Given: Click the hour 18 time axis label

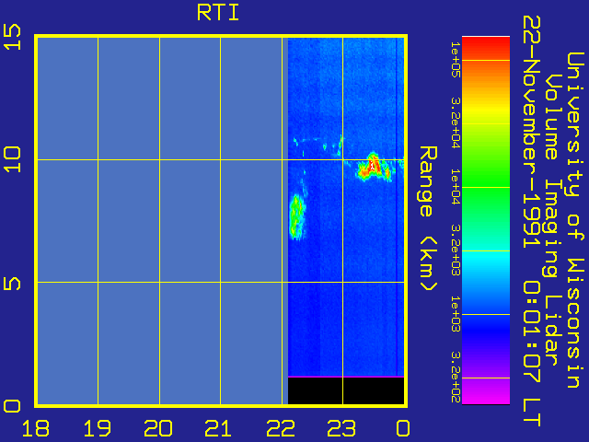Looking at the screenshot, I should [36, 428].
